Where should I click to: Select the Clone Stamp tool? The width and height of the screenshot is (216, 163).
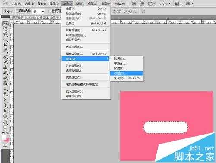(x=5, y=67)
